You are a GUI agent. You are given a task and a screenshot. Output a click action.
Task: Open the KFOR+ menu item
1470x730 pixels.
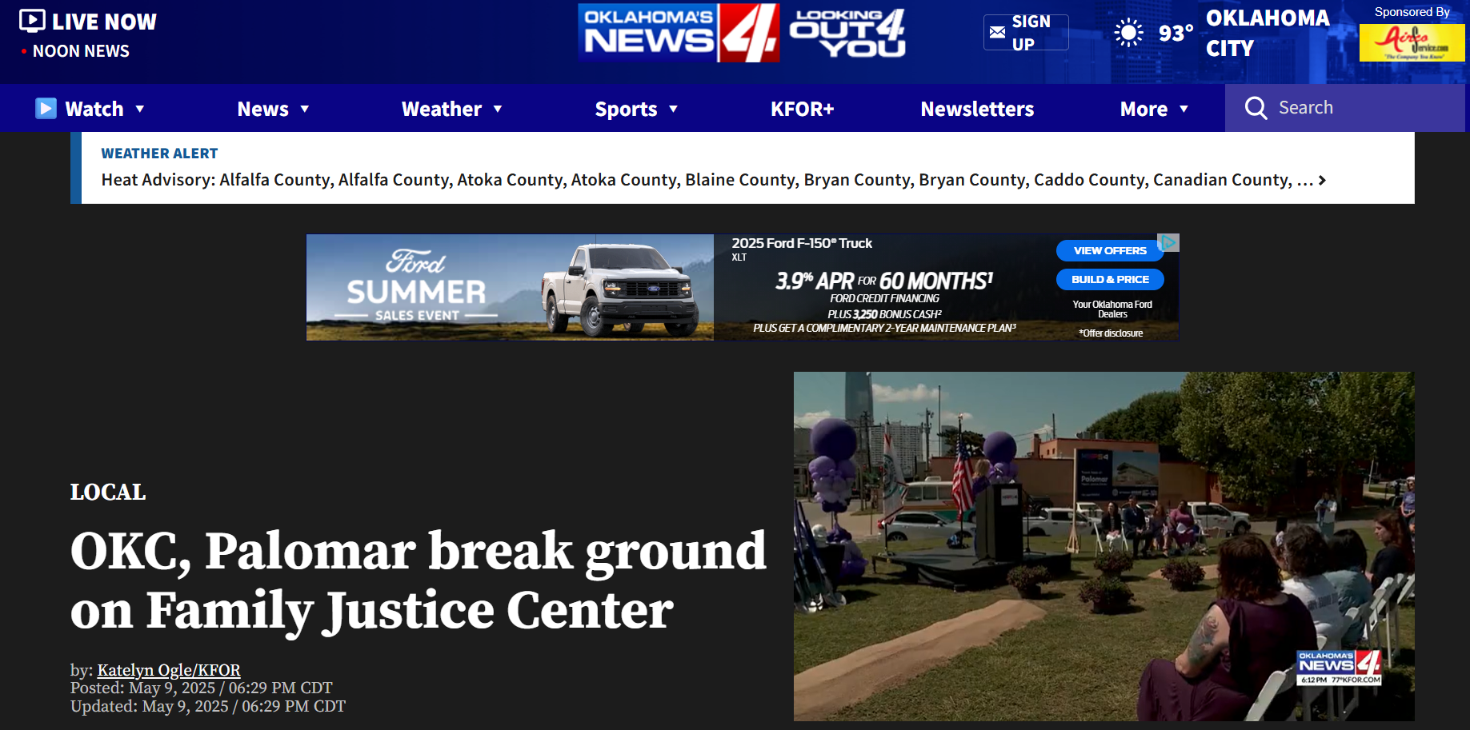[802, 109]
